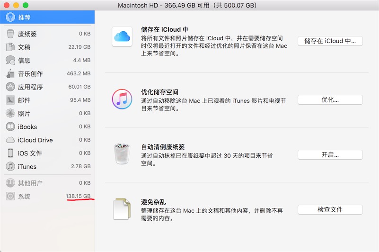
Task: Select the 照片 photos flower icon
Action: (10, 113)
